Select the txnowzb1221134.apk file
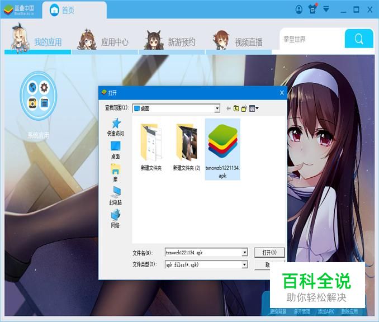The width and height of the screenshot is (379, 322). 222,149
